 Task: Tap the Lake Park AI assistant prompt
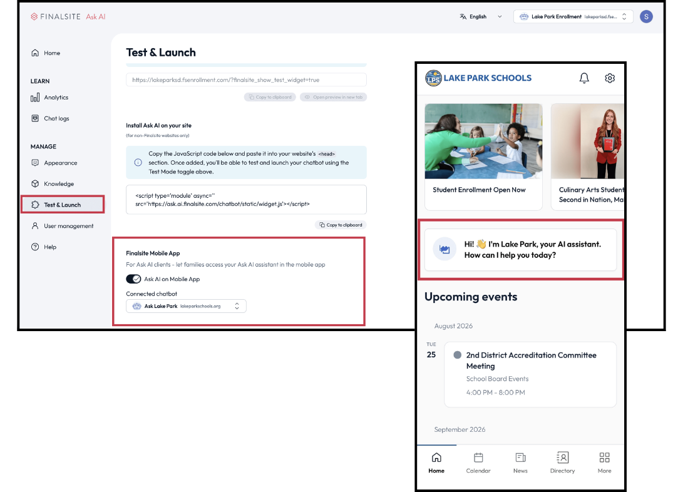pos(520,250)
